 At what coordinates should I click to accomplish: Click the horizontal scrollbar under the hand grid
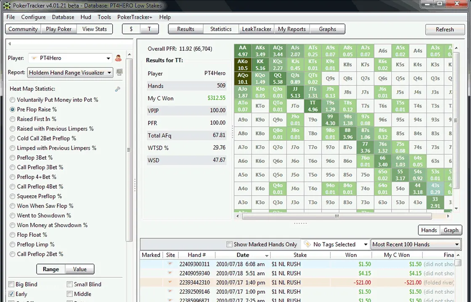coord(337,216)
